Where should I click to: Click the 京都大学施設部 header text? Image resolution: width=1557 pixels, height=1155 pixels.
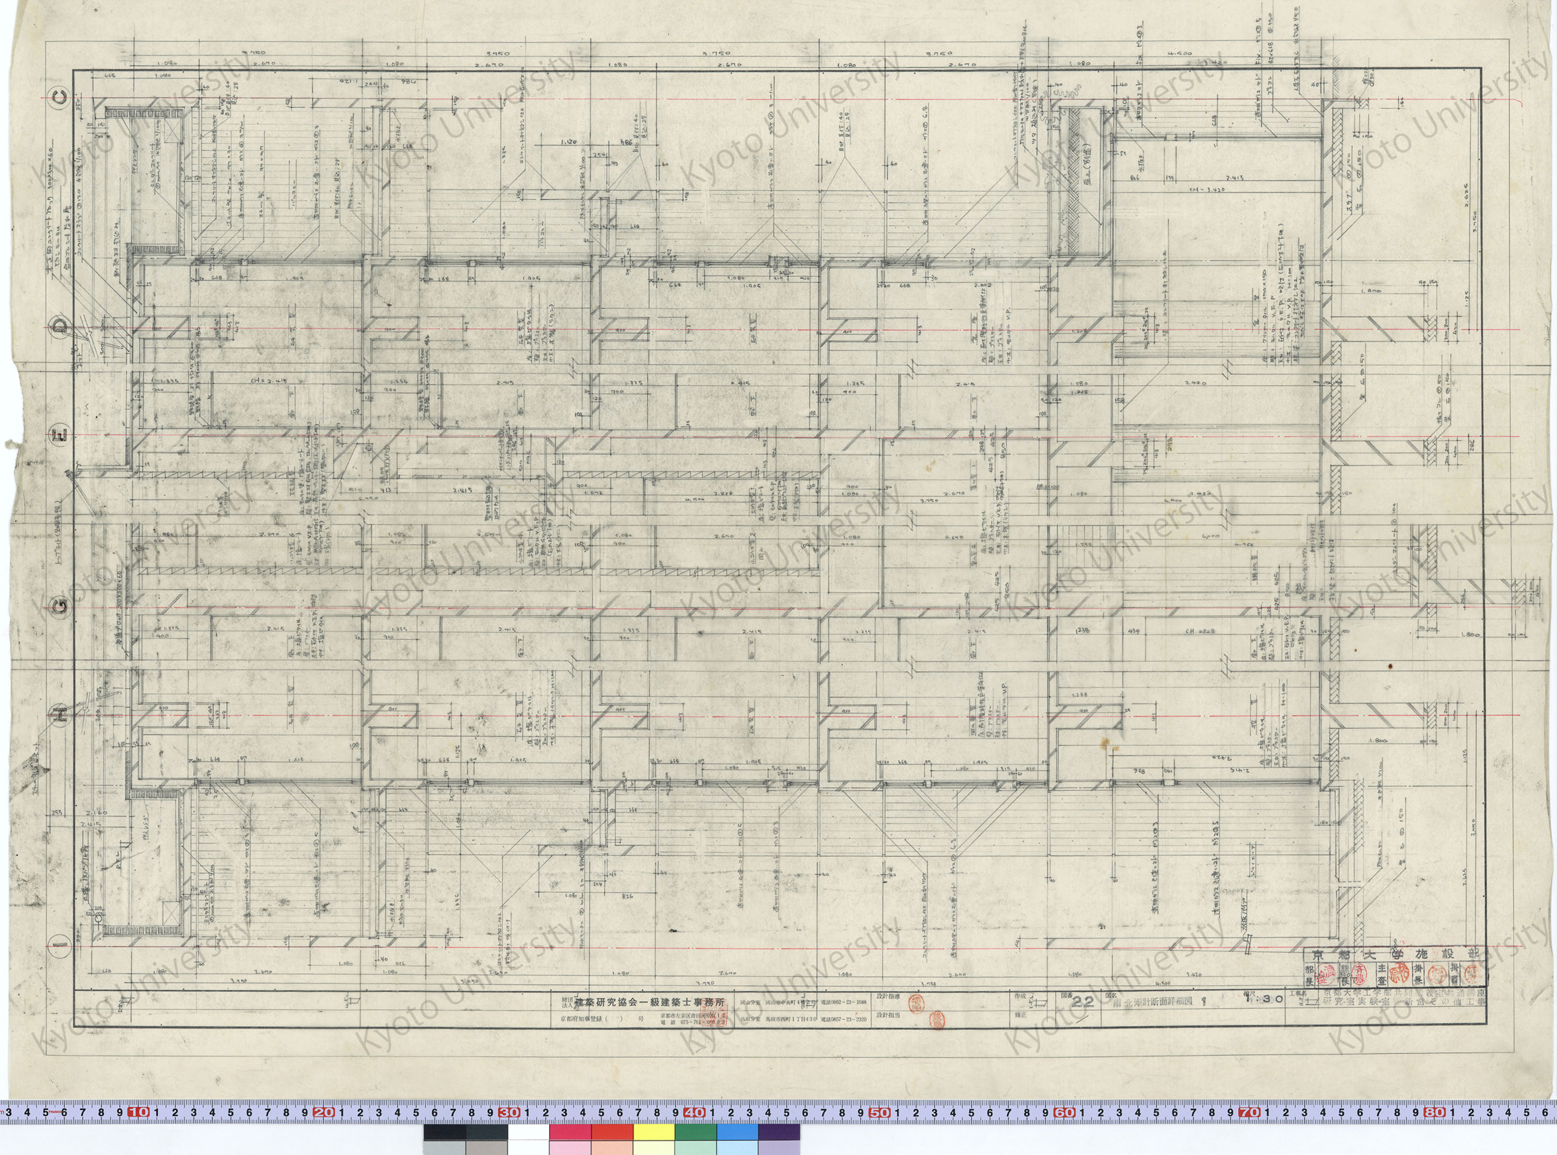(1395, 955)
